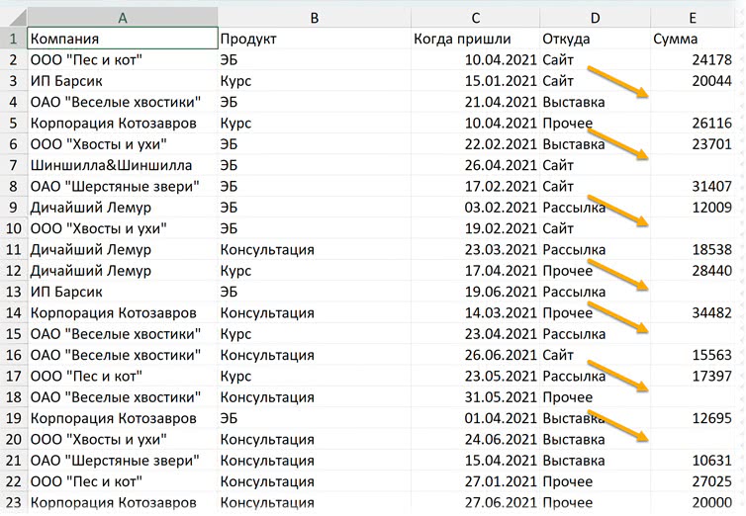Click 'Выставка' source in row 4

(x=596, y=102)
